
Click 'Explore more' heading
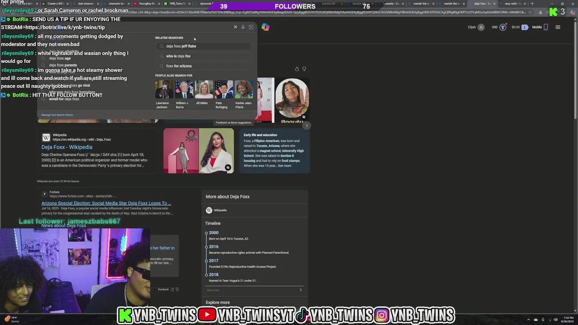[218, 302]
